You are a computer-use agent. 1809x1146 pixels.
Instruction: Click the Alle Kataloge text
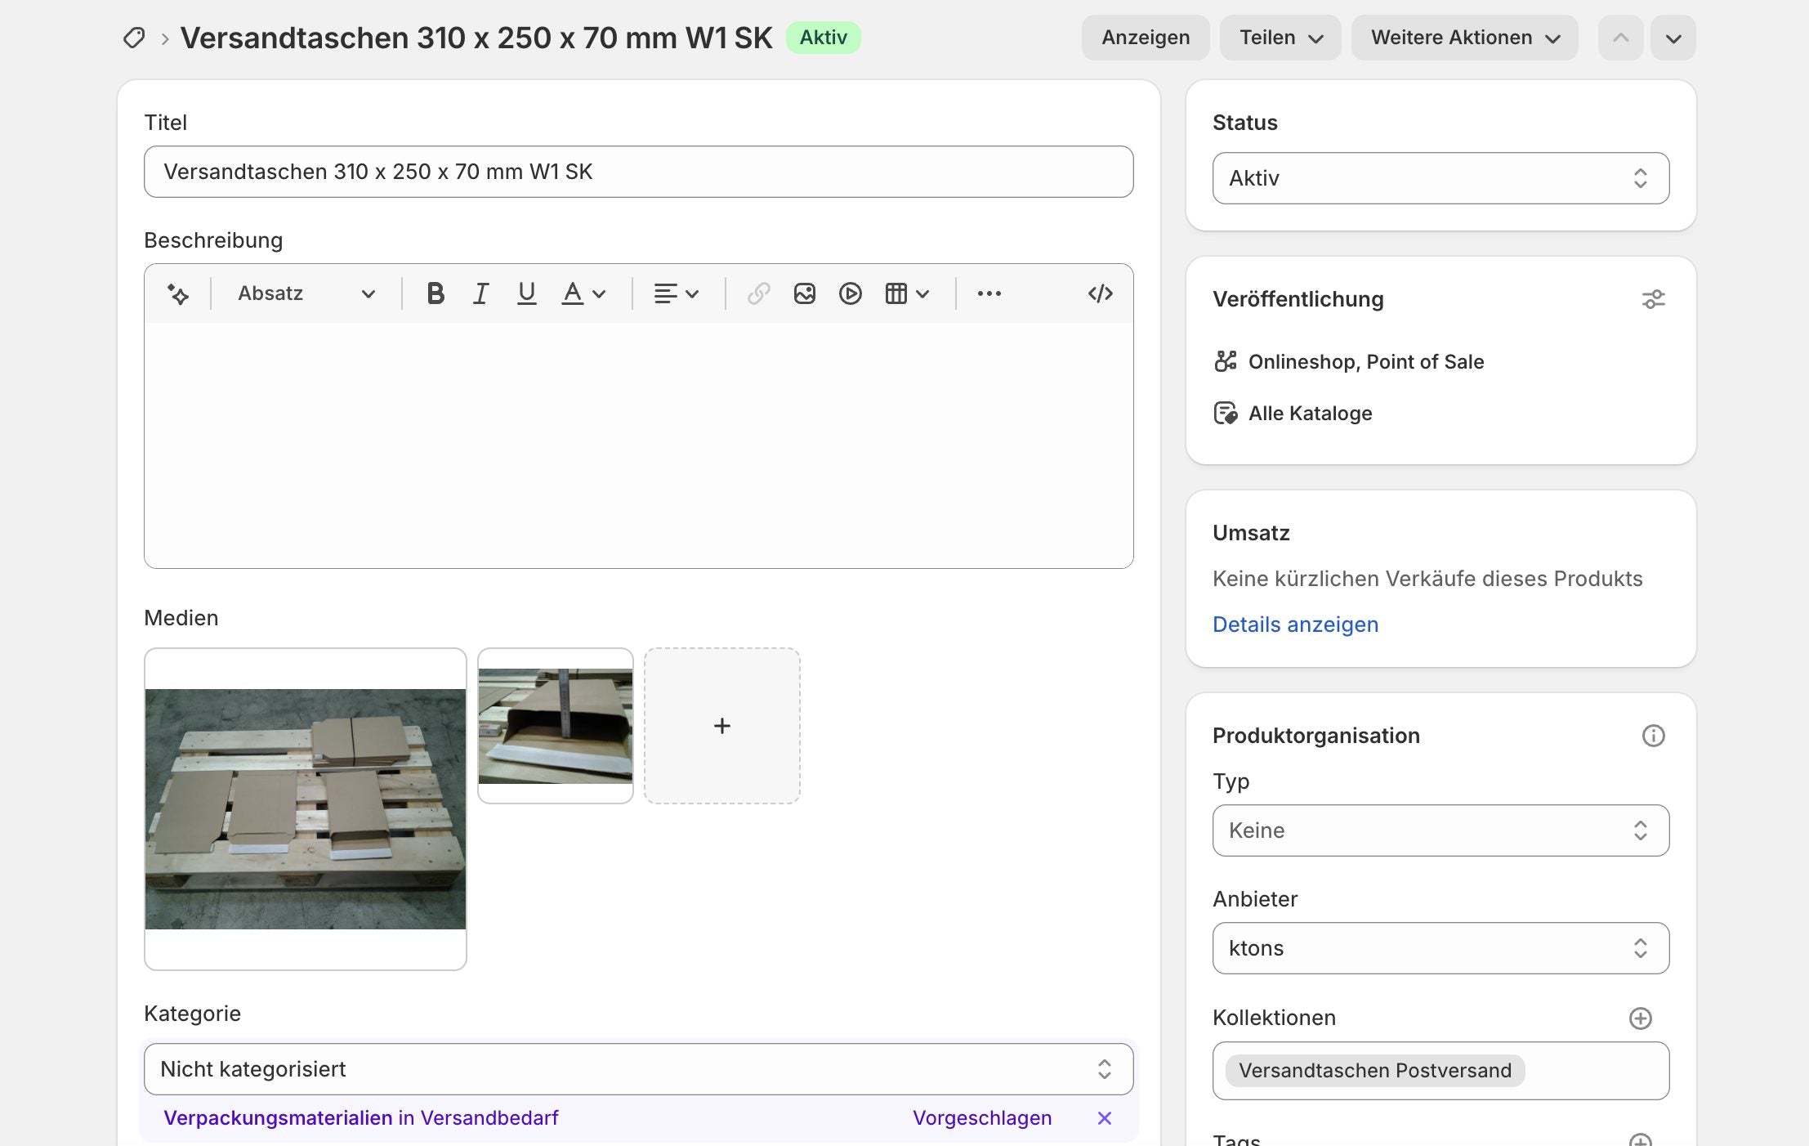(1311, 413)
